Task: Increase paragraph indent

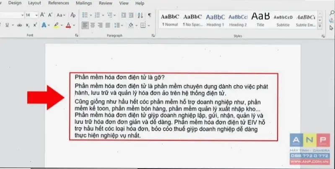Action: click(131, 15)
